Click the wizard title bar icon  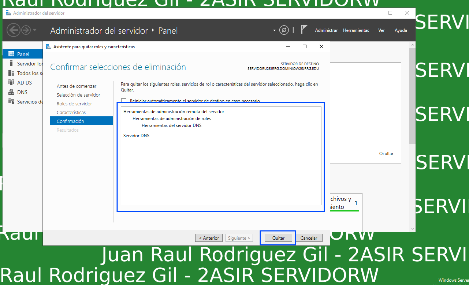point(48,46)
